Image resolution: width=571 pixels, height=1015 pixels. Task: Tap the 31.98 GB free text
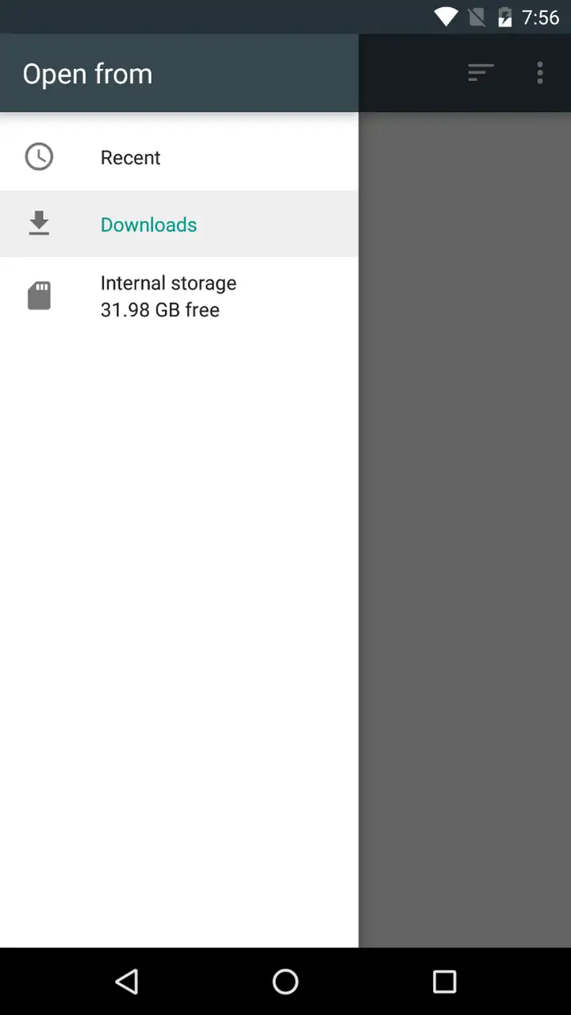[x=160, y=309]
